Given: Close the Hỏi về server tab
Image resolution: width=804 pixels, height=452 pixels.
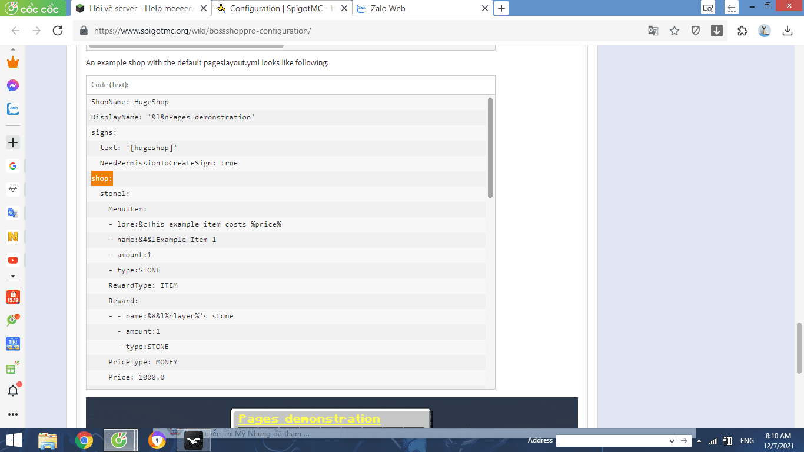Looking at the screenshot, I should 203,8.
